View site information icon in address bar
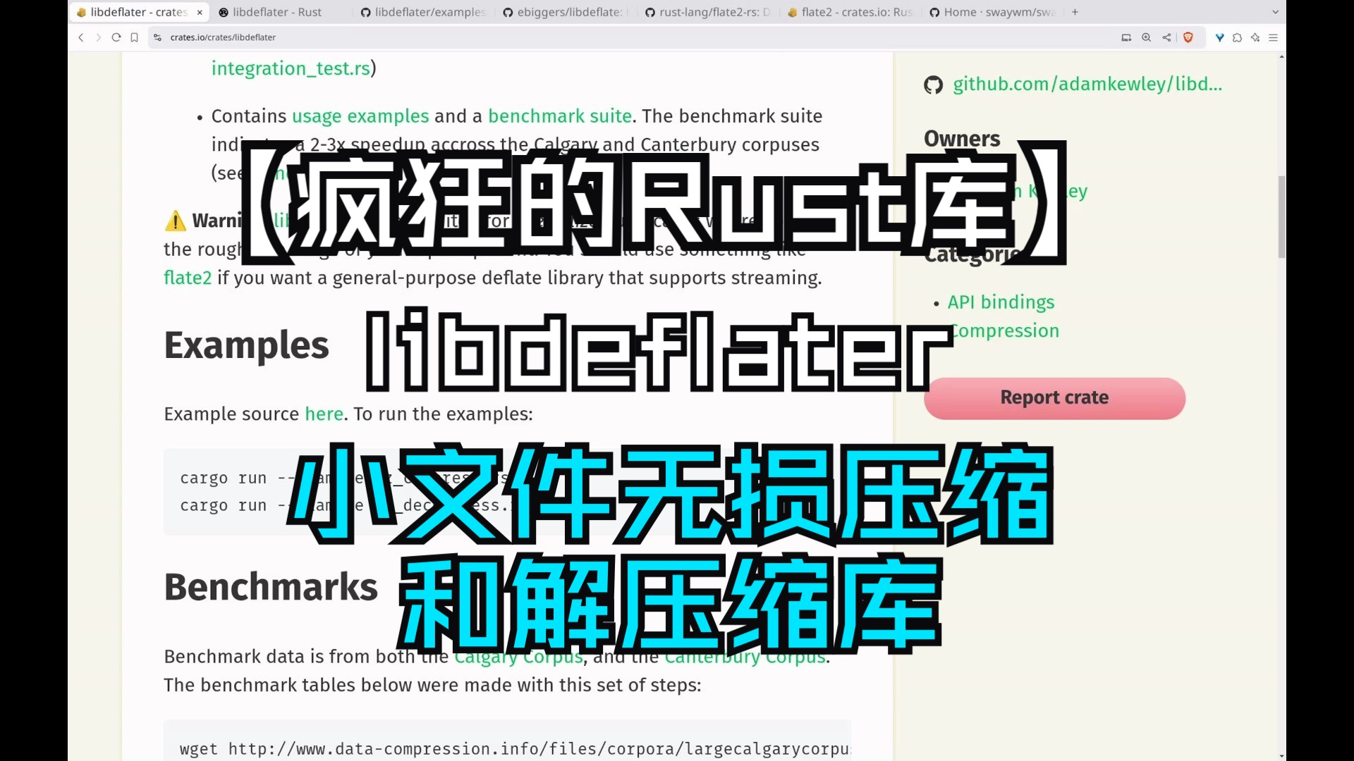This screenshot has height=761, width=1354. [158, 37]
